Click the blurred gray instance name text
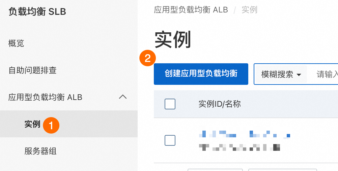This screenshot has height=171, width=338. (x=239, y=147)
